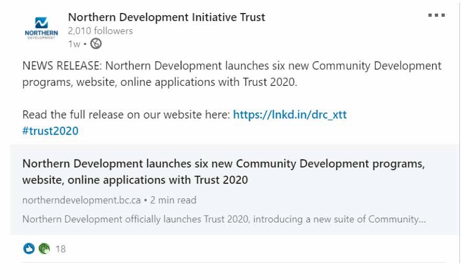Click the 1w post timestamp
461x280 pixels.
[x=74, y=44]
